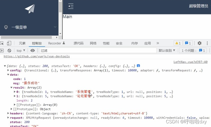211x127 pixels.
Task: Expand the headers property
Action: click(x=8, y=113)
